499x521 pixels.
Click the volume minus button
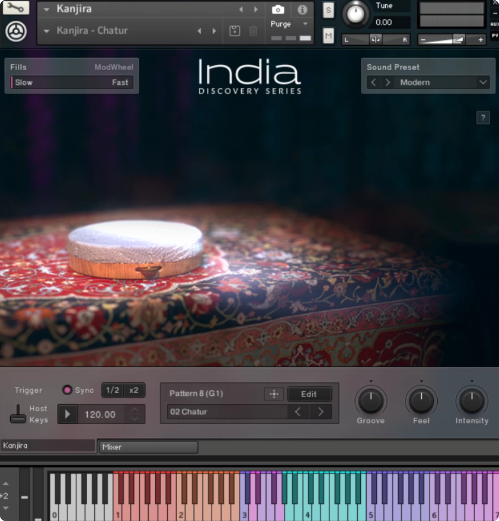(x=423, y=40)
